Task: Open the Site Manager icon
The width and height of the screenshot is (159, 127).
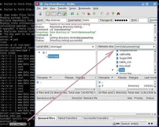Action: (40, 14)
